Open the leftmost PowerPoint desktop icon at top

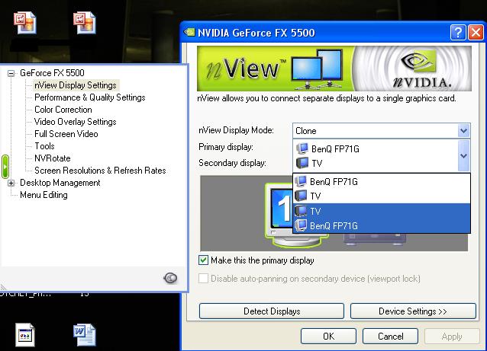[x=24, y=22]
